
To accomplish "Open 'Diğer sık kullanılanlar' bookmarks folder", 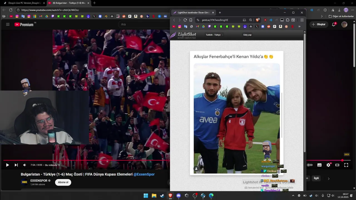I will click(341, 16).
